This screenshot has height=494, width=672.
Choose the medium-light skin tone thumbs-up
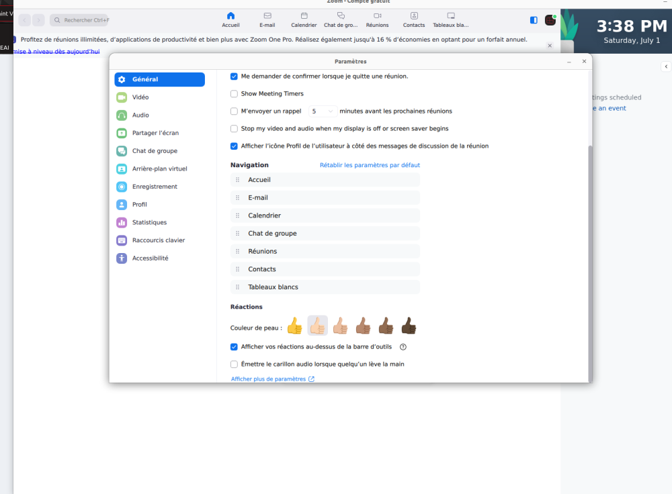click(x=340, y=326)
